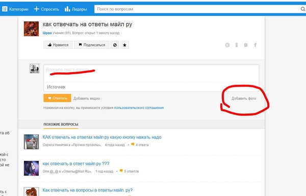Click Добавить видео link

(87, 98)
